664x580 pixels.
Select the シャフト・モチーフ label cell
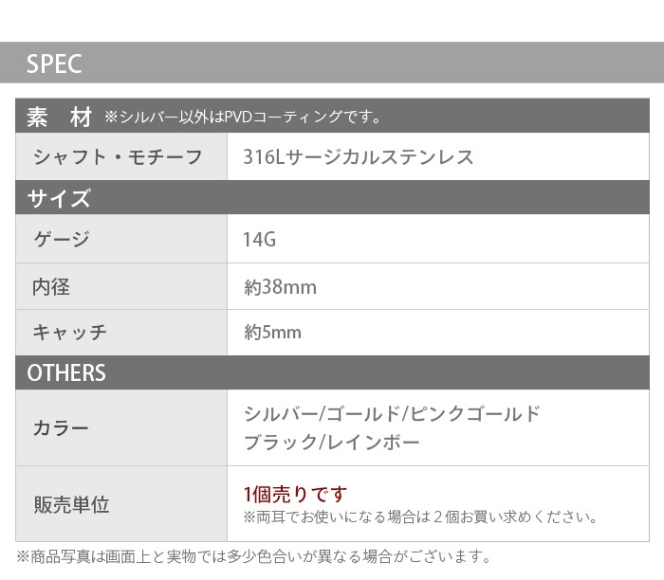coord(119,157)
